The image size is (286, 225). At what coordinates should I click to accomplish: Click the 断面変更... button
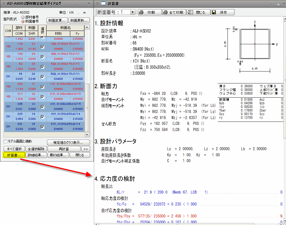click(x=57, y=20)
